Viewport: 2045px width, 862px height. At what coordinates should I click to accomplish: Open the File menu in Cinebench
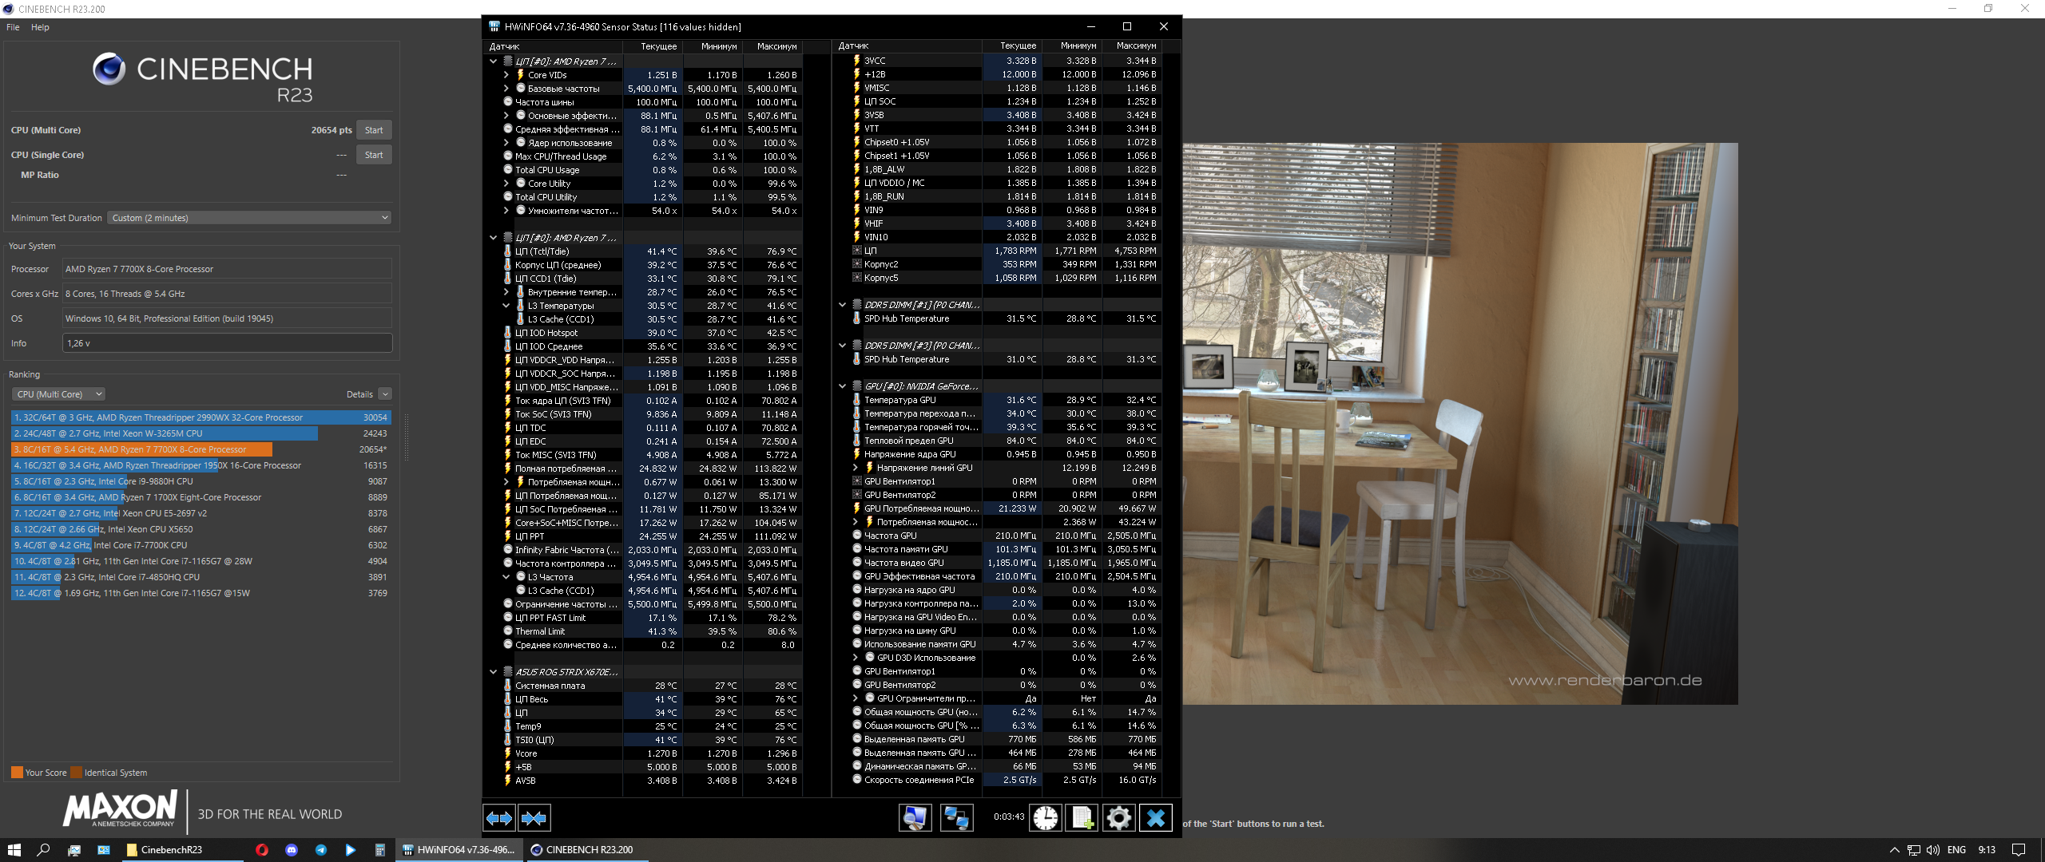(13, 27)
